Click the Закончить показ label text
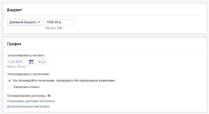 [26, 87]
